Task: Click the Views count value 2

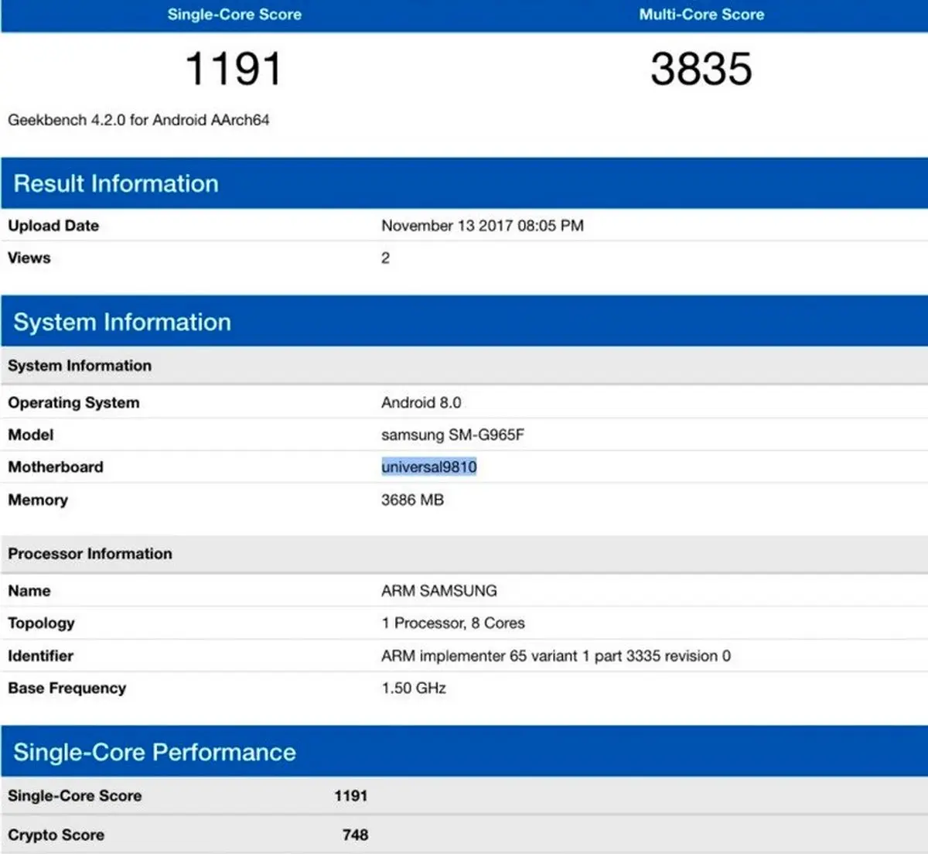Action: pyautogui.click(x=385, y=258)
